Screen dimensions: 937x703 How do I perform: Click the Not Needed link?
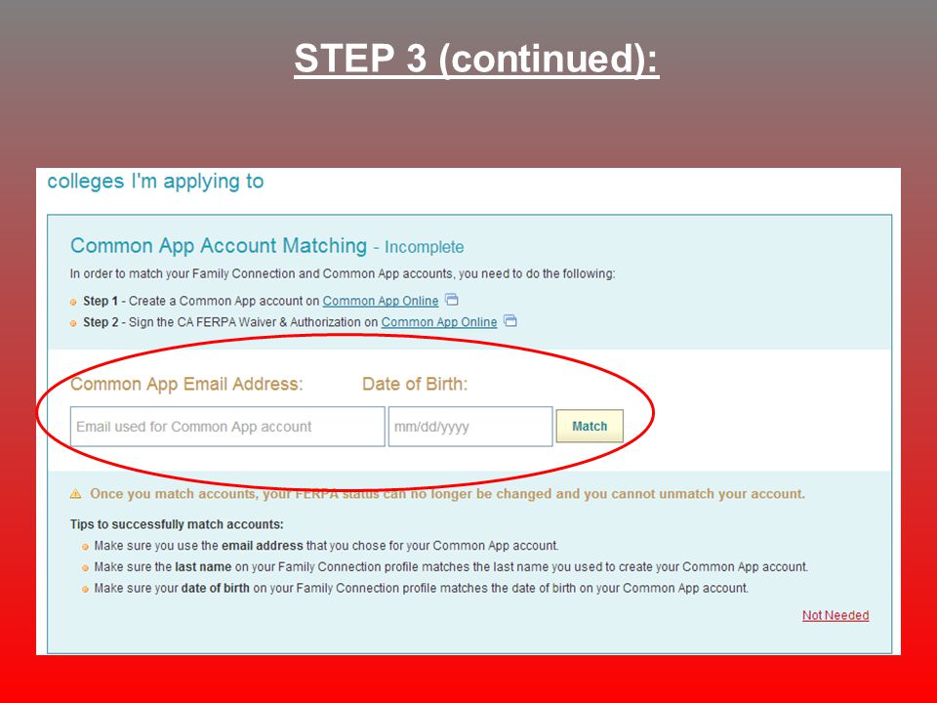click(835, 615)
